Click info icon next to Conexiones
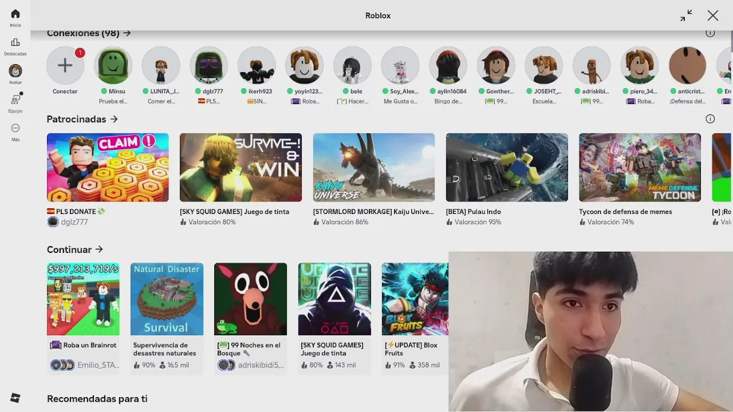This screenshot has height=412, width=733. pyautogui.click(x=710, y=33)
